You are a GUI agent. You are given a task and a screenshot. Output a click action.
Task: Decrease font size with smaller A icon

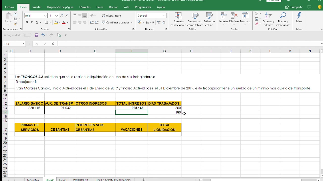coord(67,16)
